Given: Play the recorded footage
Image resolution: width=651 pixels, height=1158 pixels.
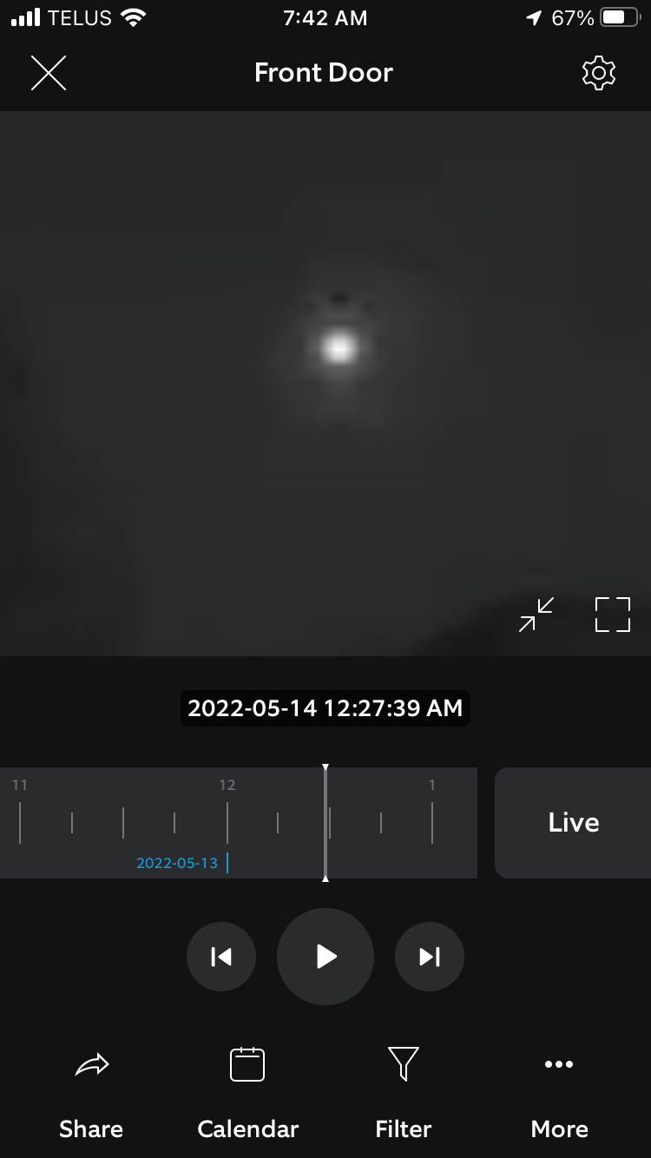Looking at the screenshot, I should coord(325,957).
